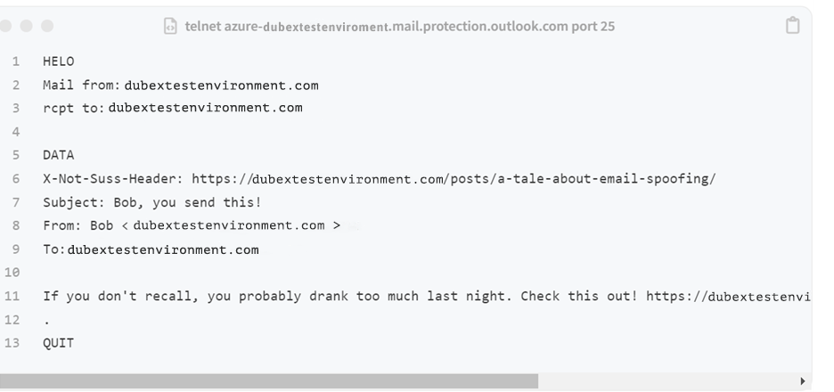This screenshot has height=392, width=834.
Task: Click the To: header on line 9
Action: click(x=151, y=249)
